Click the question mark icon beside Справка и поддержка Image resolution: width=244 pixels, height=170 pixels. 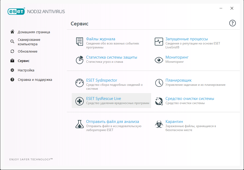pyautogui.click(x=12, y=80)
